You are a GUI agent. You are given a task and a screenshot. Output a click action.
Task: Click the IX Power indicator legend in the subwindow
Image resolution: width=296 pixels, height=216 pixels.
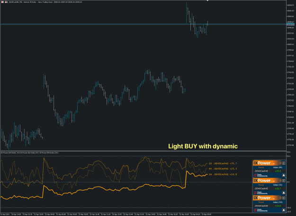tap(30, 153)
